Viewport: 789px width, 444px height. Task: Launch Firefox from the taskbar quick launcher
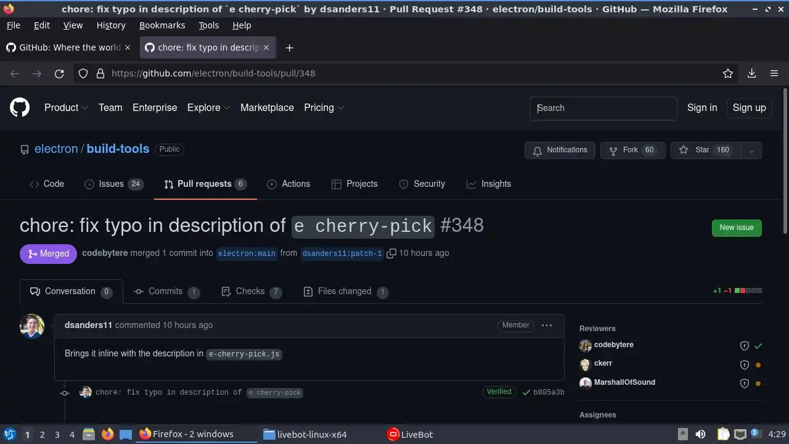(x=107, y=434)
